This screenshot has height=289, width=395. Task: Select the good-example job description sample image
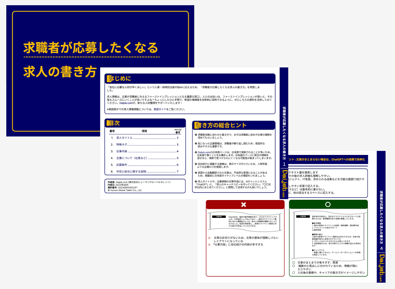coord(329,236)
